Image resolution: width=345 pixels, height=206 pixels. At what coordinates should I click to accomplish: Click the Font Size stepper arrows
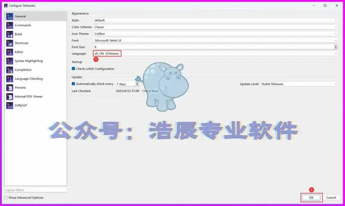click(336, 47)
